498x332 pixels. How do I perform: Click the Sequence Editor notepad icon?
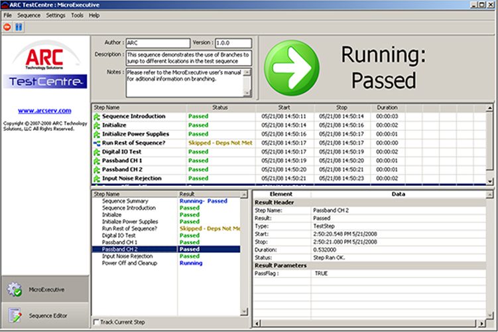coord(15,315)
